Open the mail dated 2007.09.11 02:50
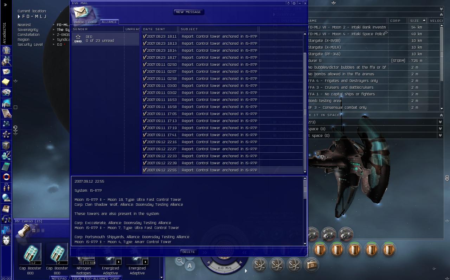The width and height of the screenshot is (450, 280). coord(222,64)
